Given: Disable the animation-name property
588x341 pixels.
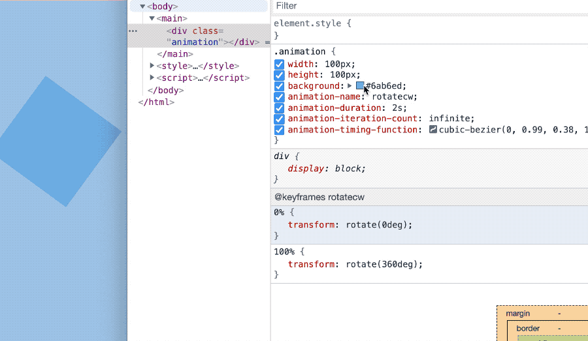Looking at the screenshot, I should point(280,97).
